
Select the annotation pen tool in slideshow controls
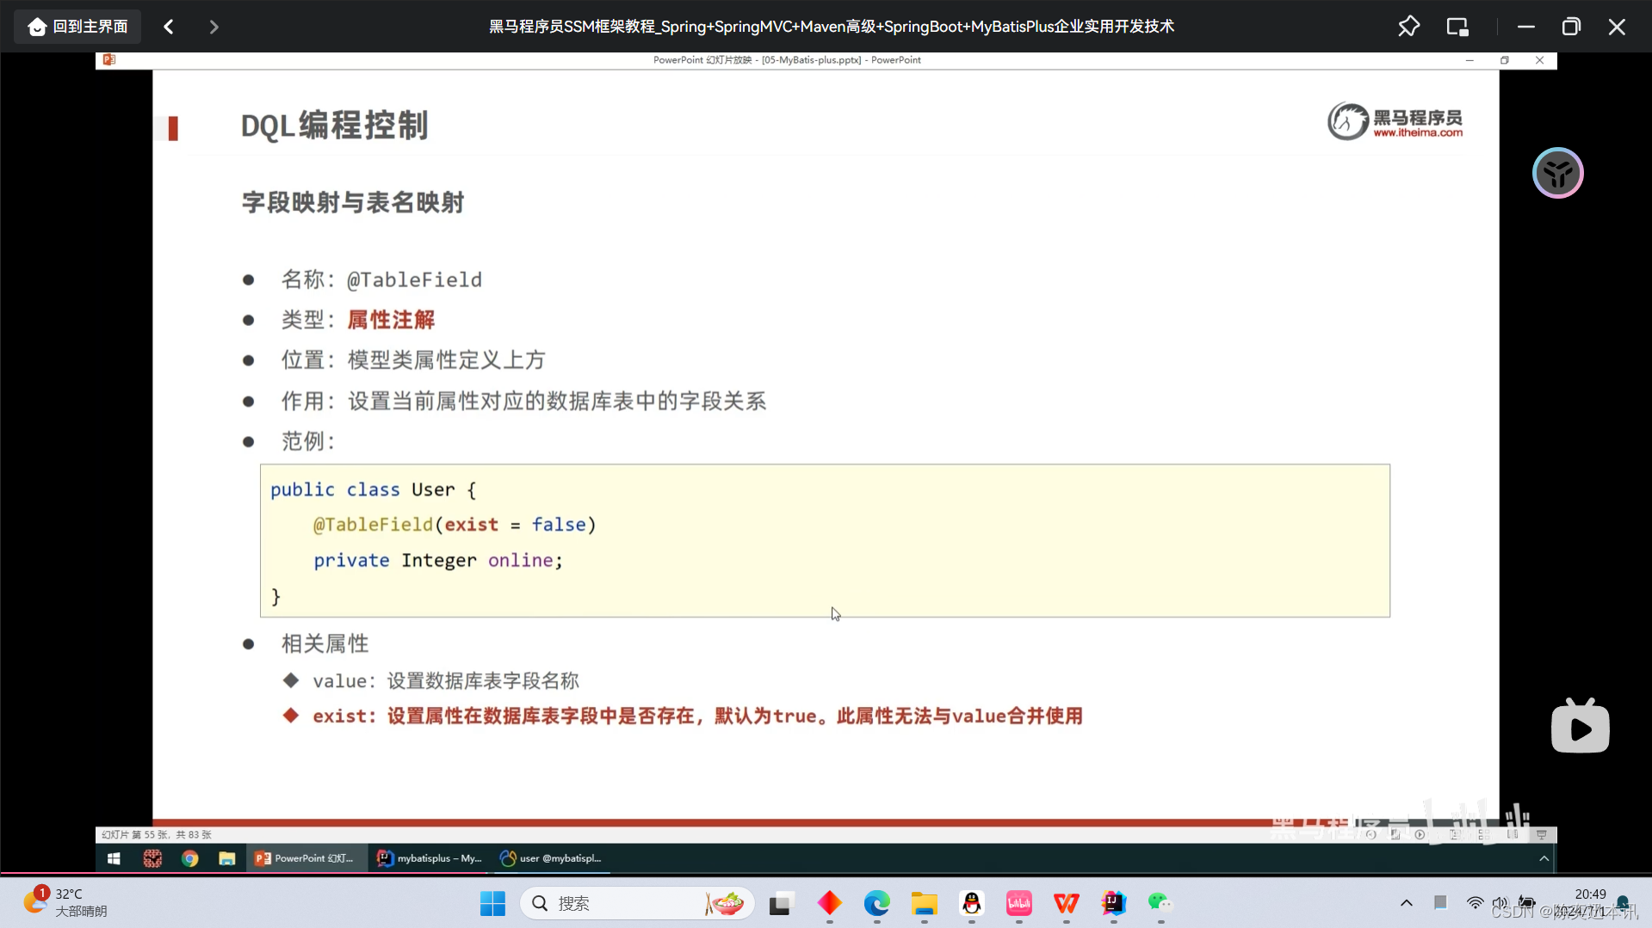[1396, 834]
